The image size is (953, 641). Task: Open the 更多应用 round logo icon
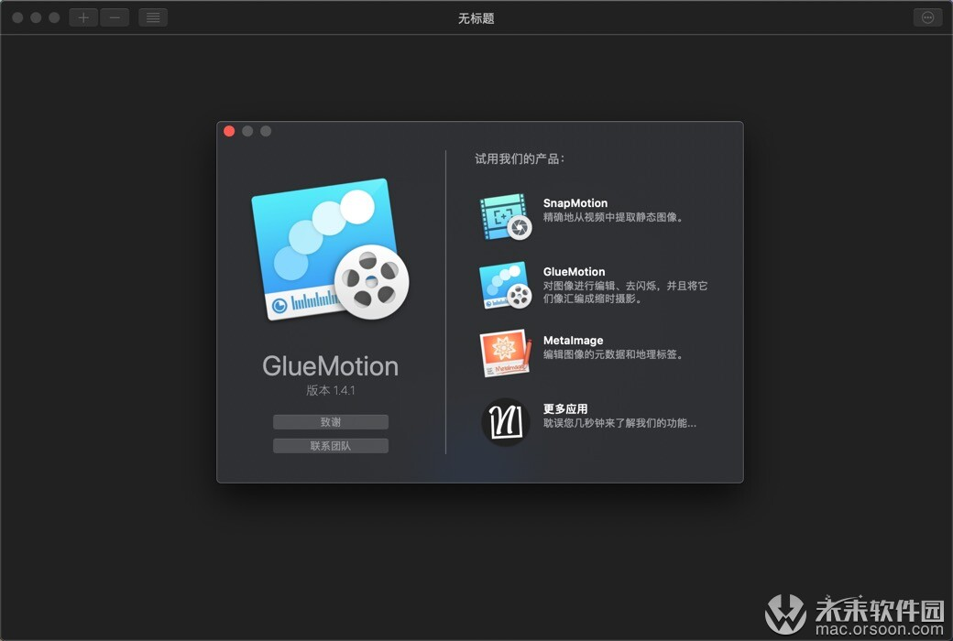506,421
